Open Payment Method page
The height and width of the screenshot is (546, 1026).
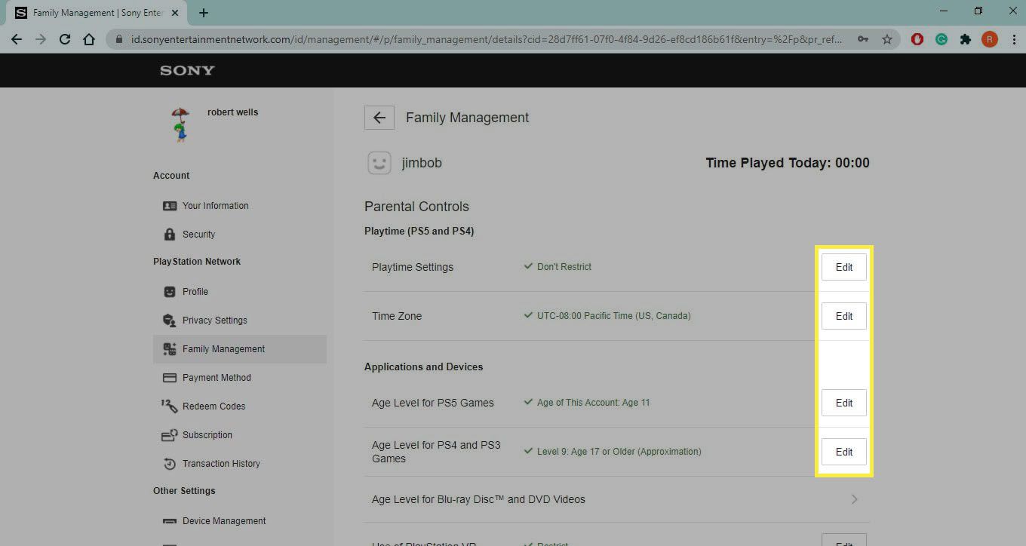[x=217, y=378]
